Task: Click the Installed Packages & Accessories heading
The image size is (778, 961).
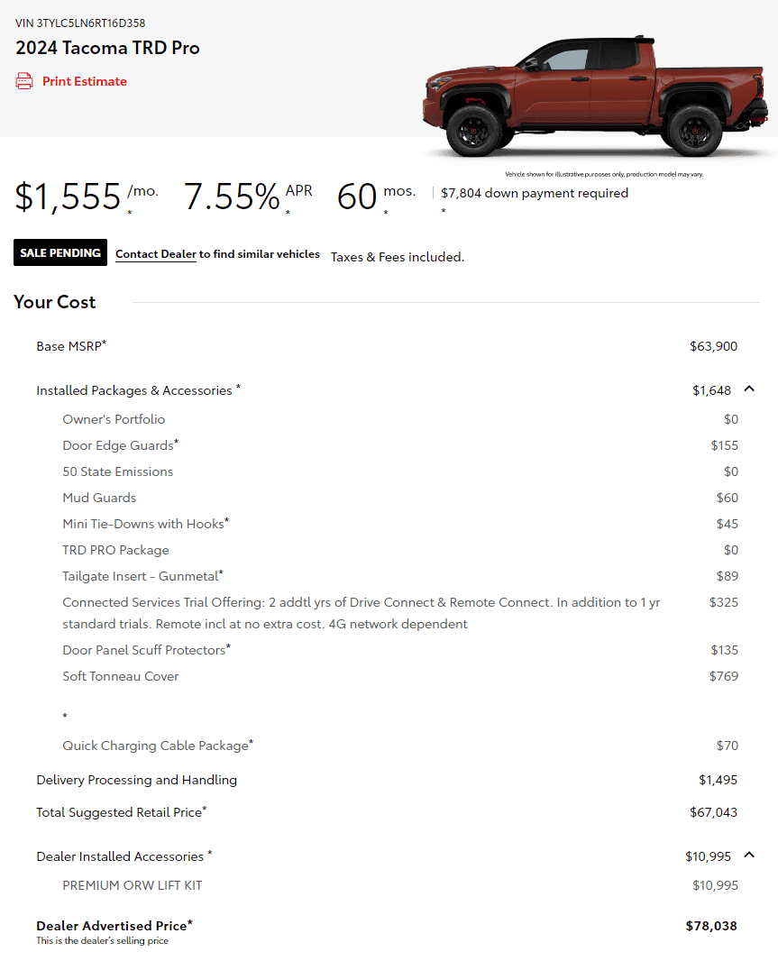Action: pyautogui.click(x=134, y=390)
